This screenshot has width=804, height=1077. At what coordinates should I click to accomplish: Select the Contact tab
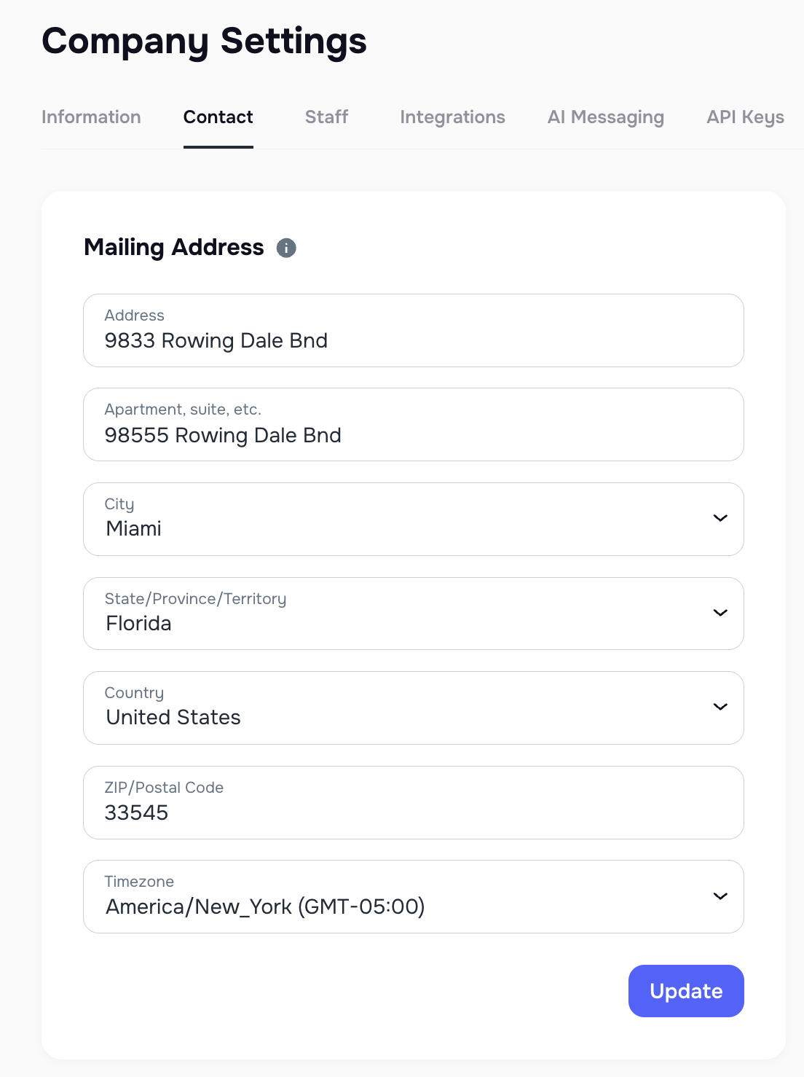[x=218, y=117]
